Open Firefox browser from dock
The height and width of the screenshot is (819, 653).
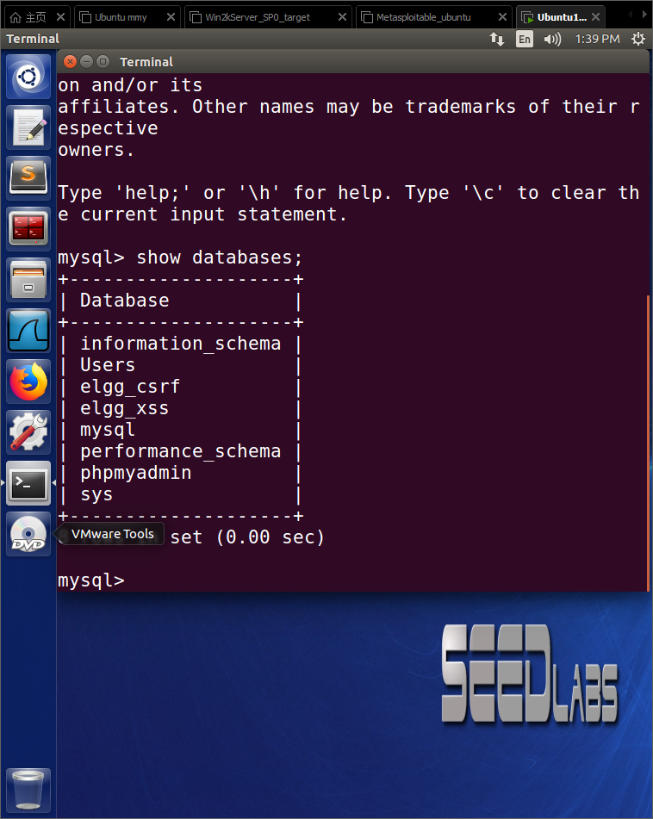point(28,382)
